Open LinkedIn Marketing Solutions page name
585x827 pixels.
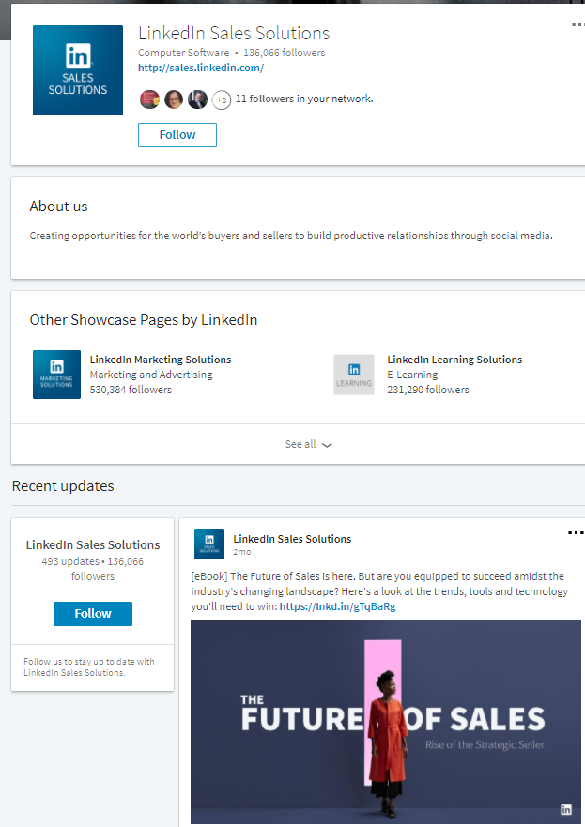coord(160,359)
